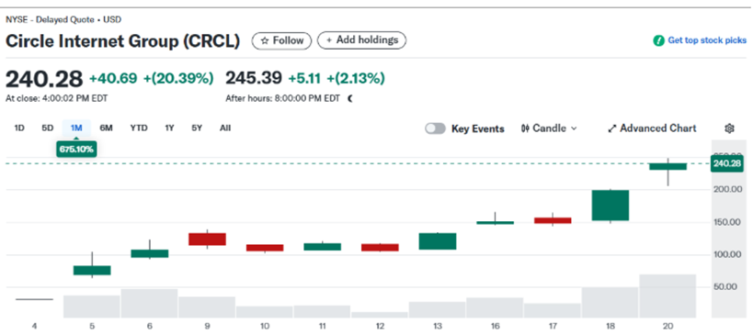Viewport: 753px width, 334px height.
Task: Click the after-hours moon icon
Action: (x=350, y=99)
